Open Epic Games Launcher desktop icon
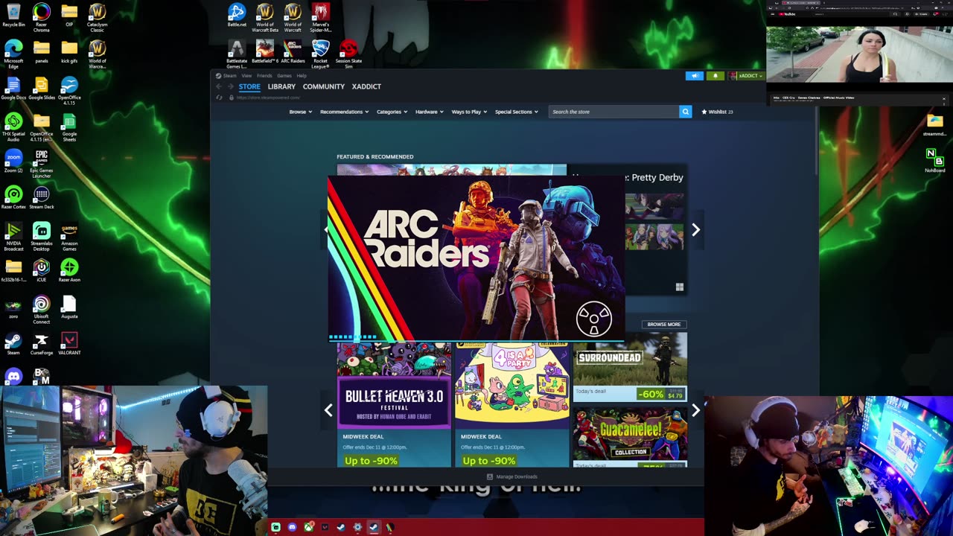953x536 pixels. pyautogui.click(x=42, y=165)
